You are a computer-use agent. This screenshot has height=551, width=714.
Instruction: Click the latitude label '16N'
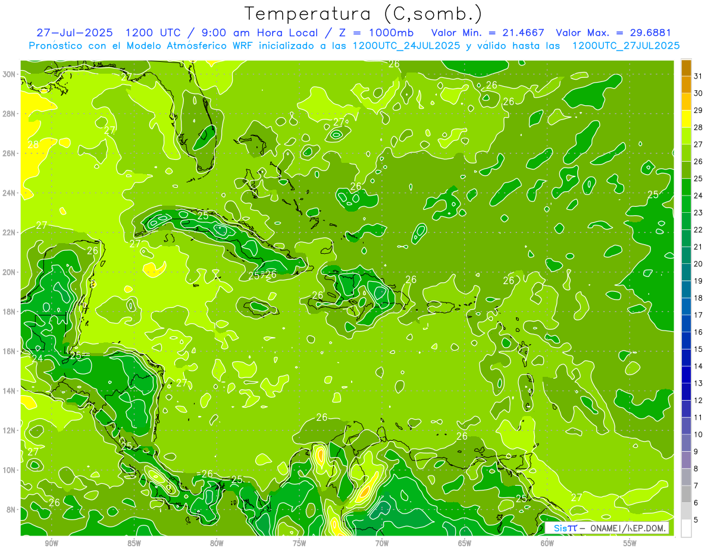click(9, 351)
